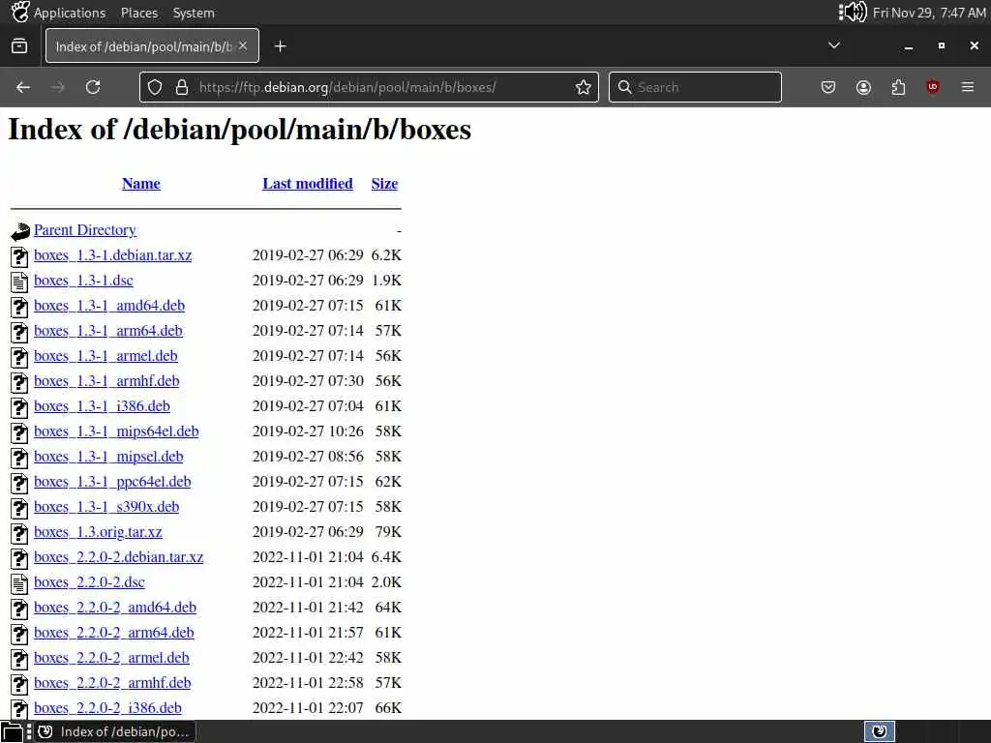991x743 pixels.
Task: Click the '2019-02-27 10:26' modified date
Action: [x=308, y=431]
